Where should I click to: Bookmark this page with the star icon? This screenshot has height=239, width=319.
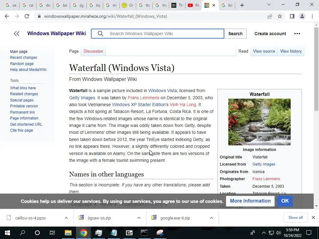point(280,16)
